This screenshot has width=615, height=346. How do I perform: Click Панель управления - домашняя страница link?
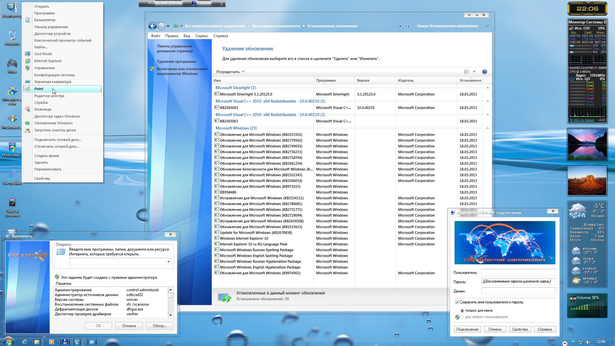coord(175,48)
